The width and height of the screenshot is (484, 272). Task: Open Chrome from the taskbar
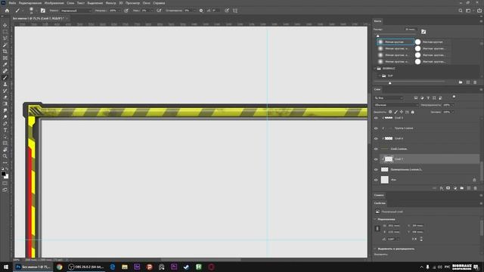click(x=59, y=267)
